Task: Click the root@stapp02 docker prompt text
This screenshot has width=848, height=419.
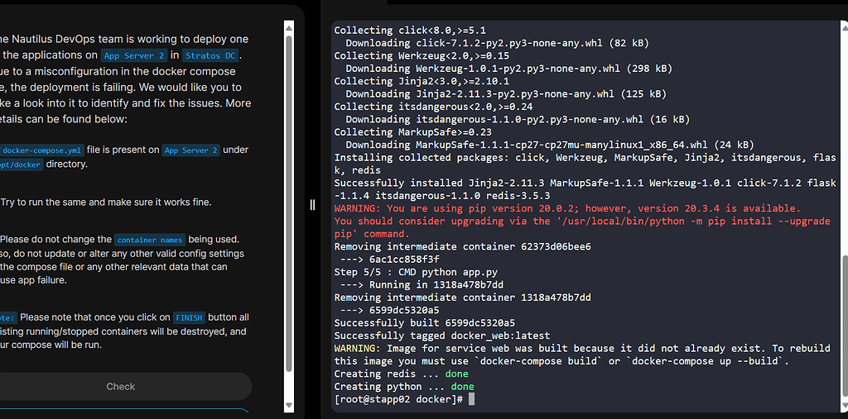Action: [x=398, y=399]
